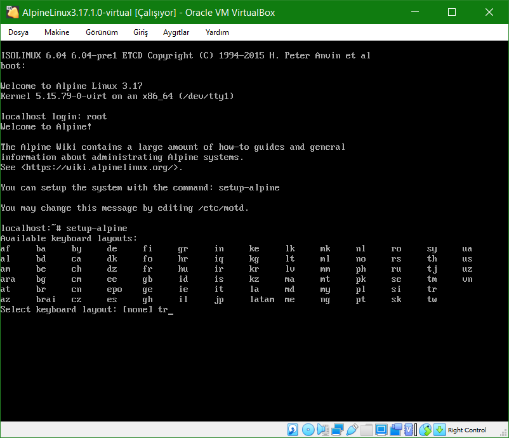Image resolution: width=509 pixels, height=438 pixels.
Task: Click the hard disk activity status icon
Action: (x=293, y=430)
